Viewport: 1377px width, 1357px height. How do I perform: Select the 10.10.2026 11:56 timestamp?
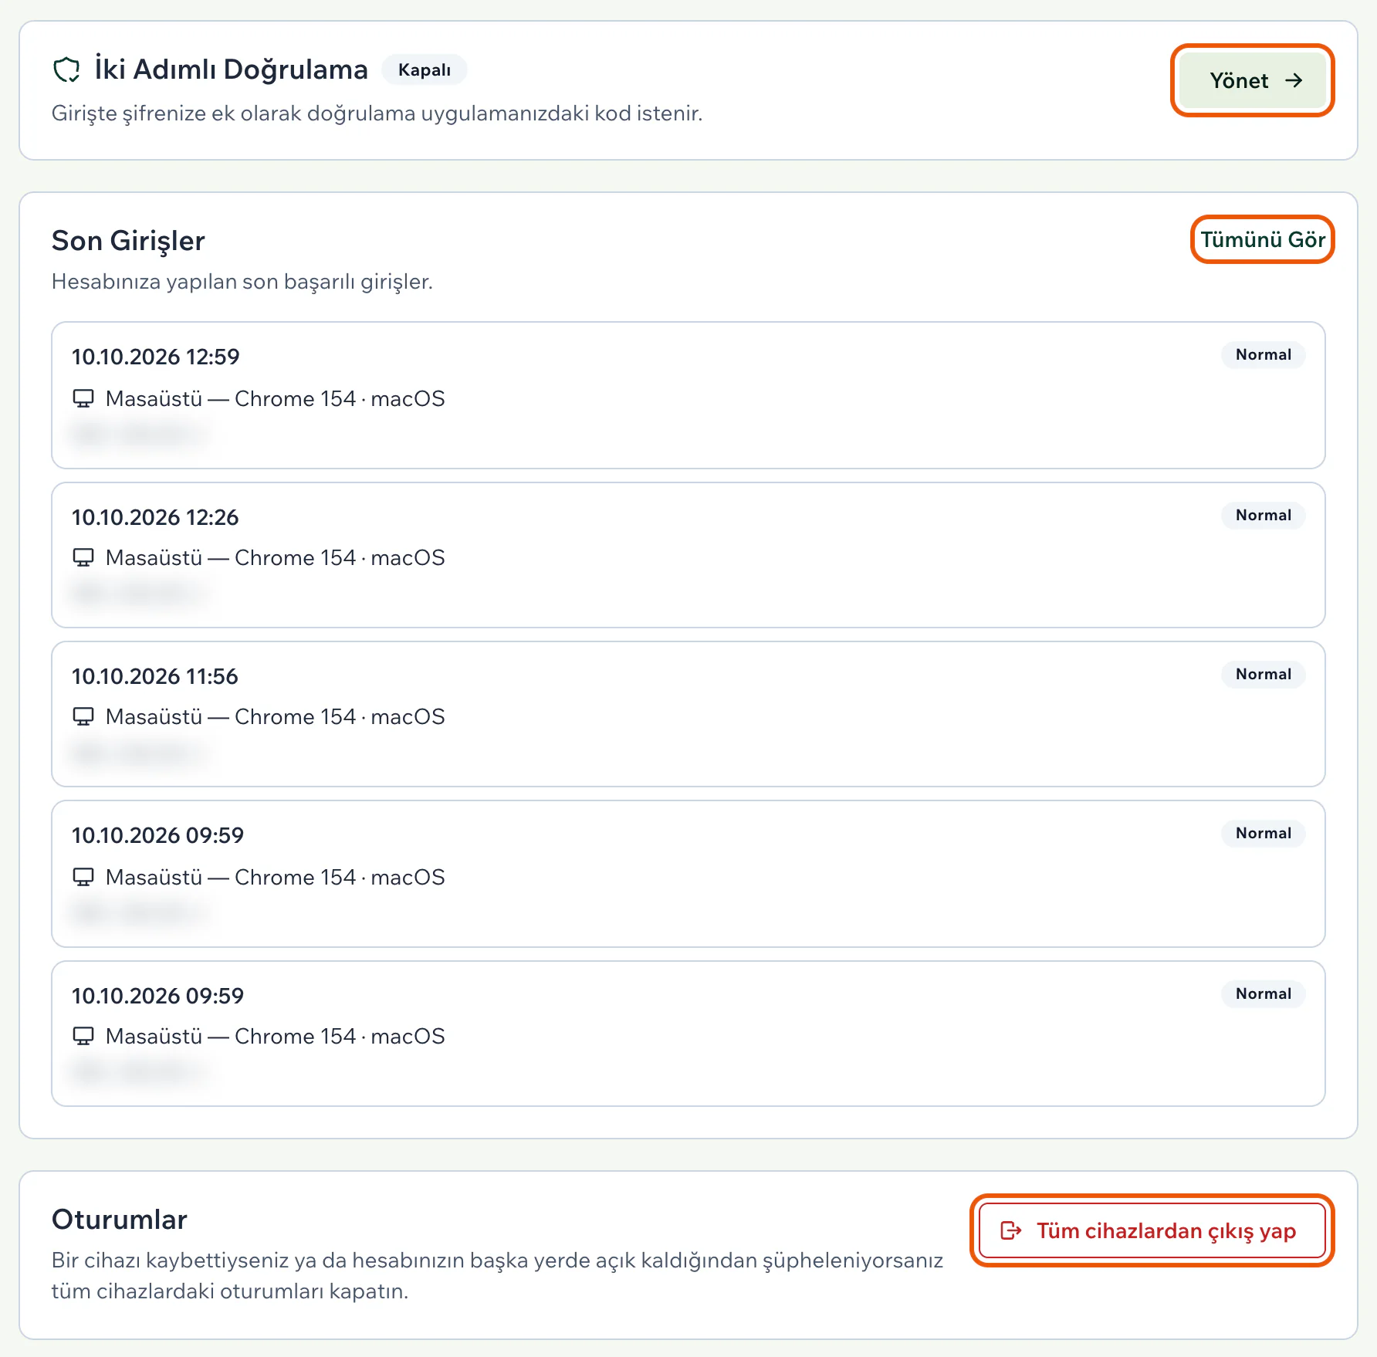(x=155, y=676)
